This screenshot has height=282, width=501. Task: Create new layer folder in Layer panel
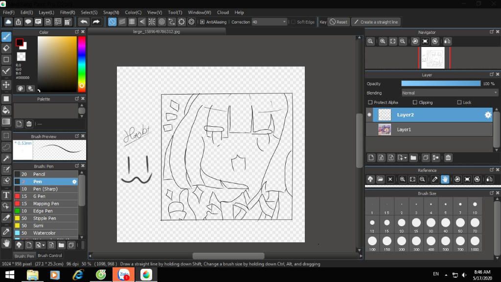413,158
